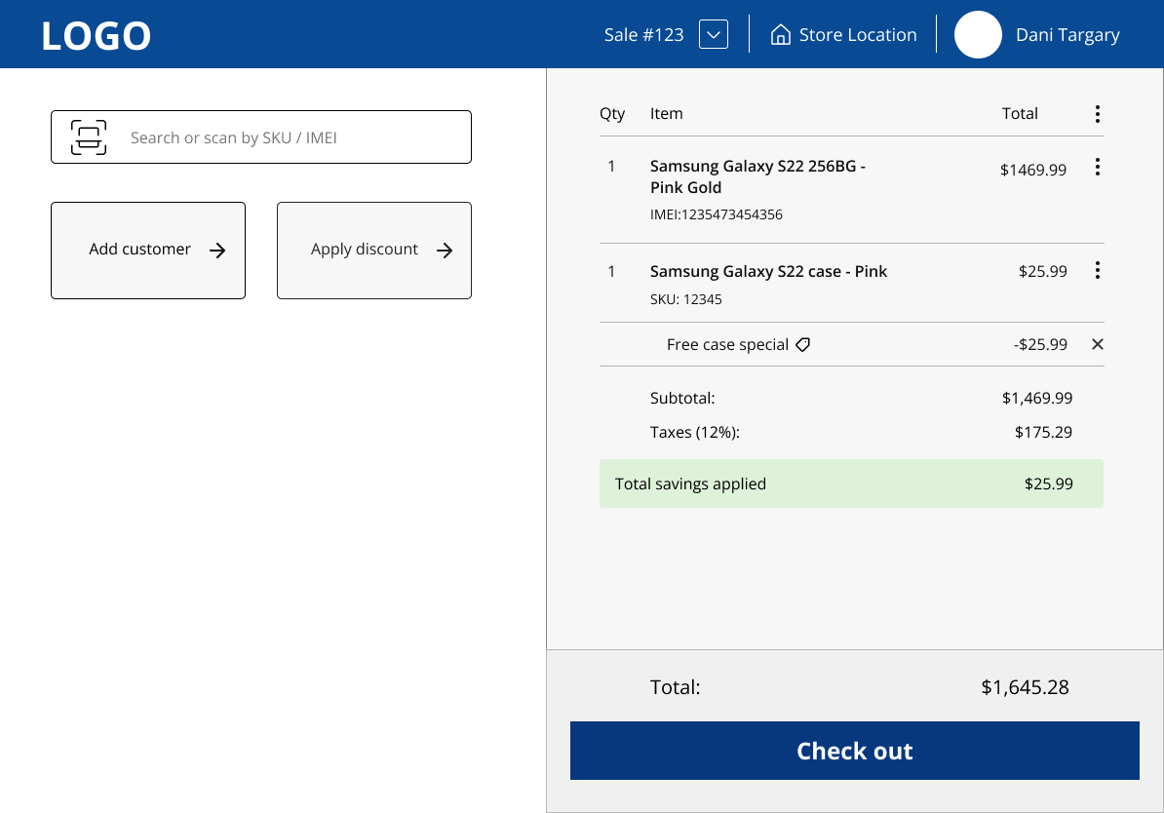Click the Dani Targary user name

1067,35
